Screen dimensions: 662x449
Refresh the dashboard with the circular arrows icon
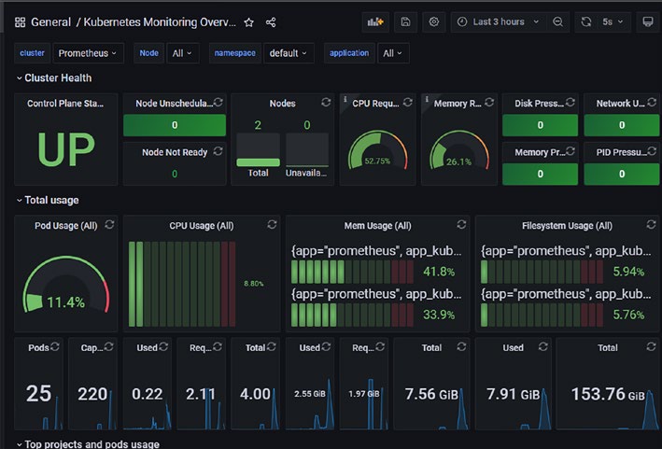(586, 22)
